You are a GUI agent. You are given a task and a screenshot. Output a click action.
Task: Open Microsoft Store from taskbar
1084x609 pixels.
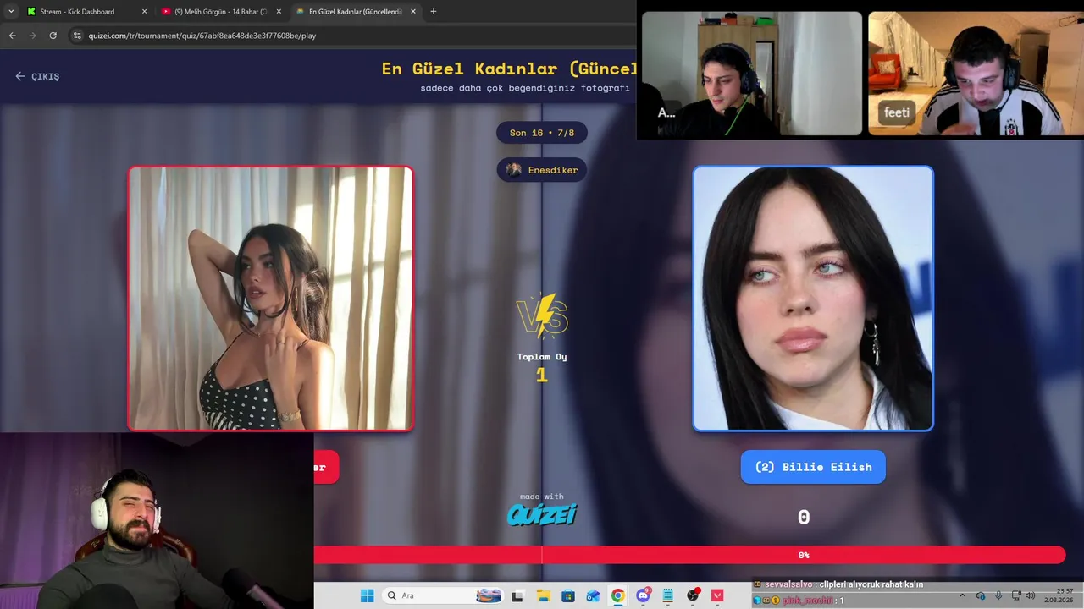pos(567,595)
